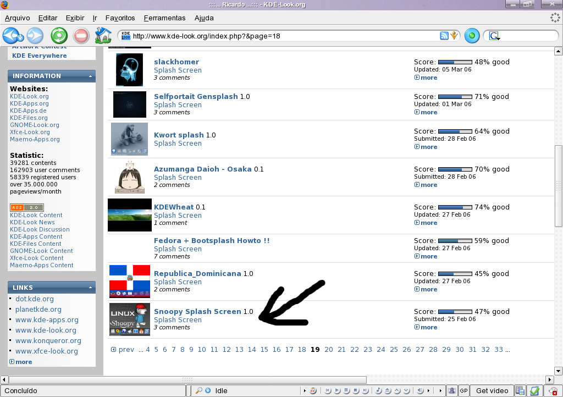This screenshot has height=397, width=563.
Task: Open the Ferramentas menu
Action: (164, 18)
